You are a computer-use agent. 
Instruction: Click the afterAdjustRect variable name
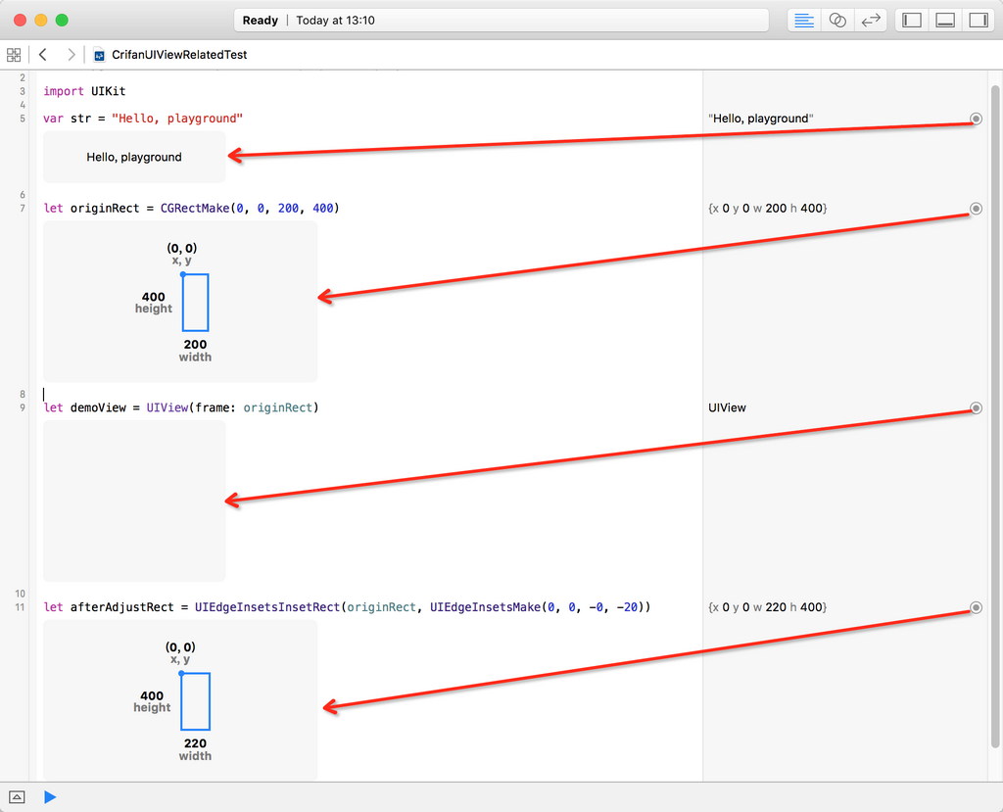pos(121,607)
